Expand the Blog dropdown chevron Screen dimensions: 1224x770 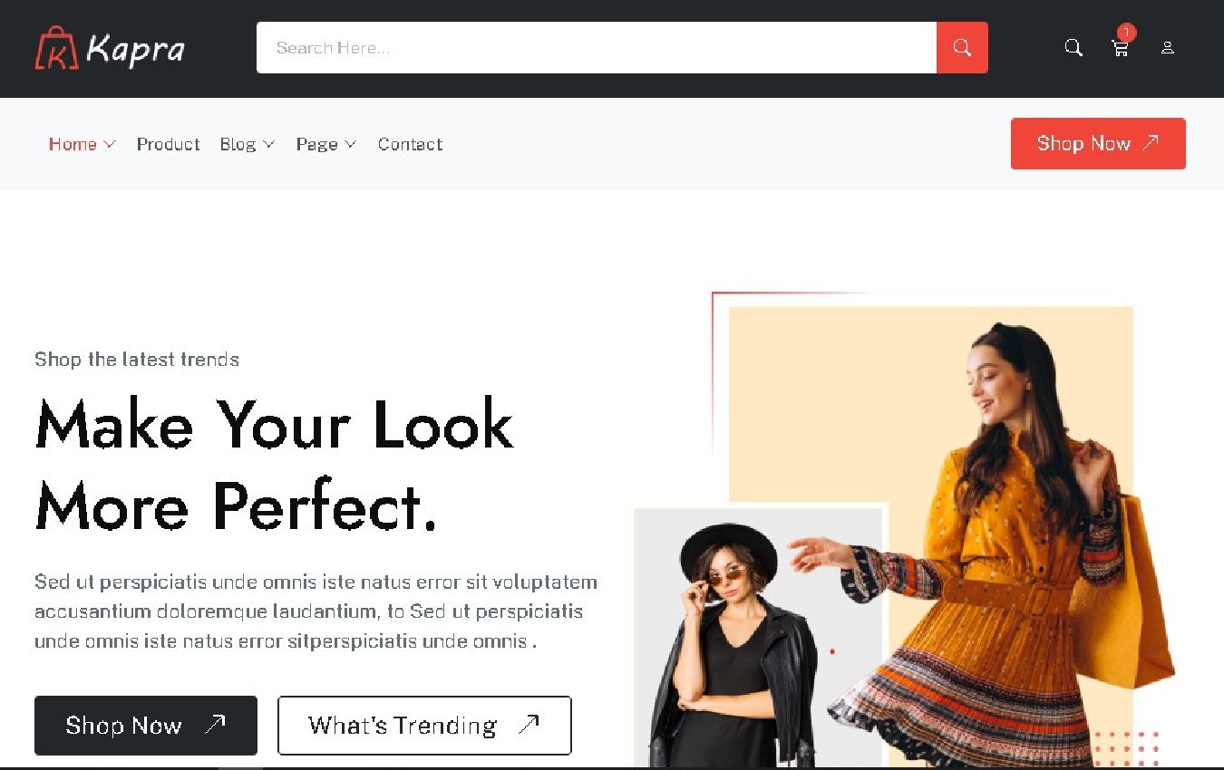(x=269, y=144)
